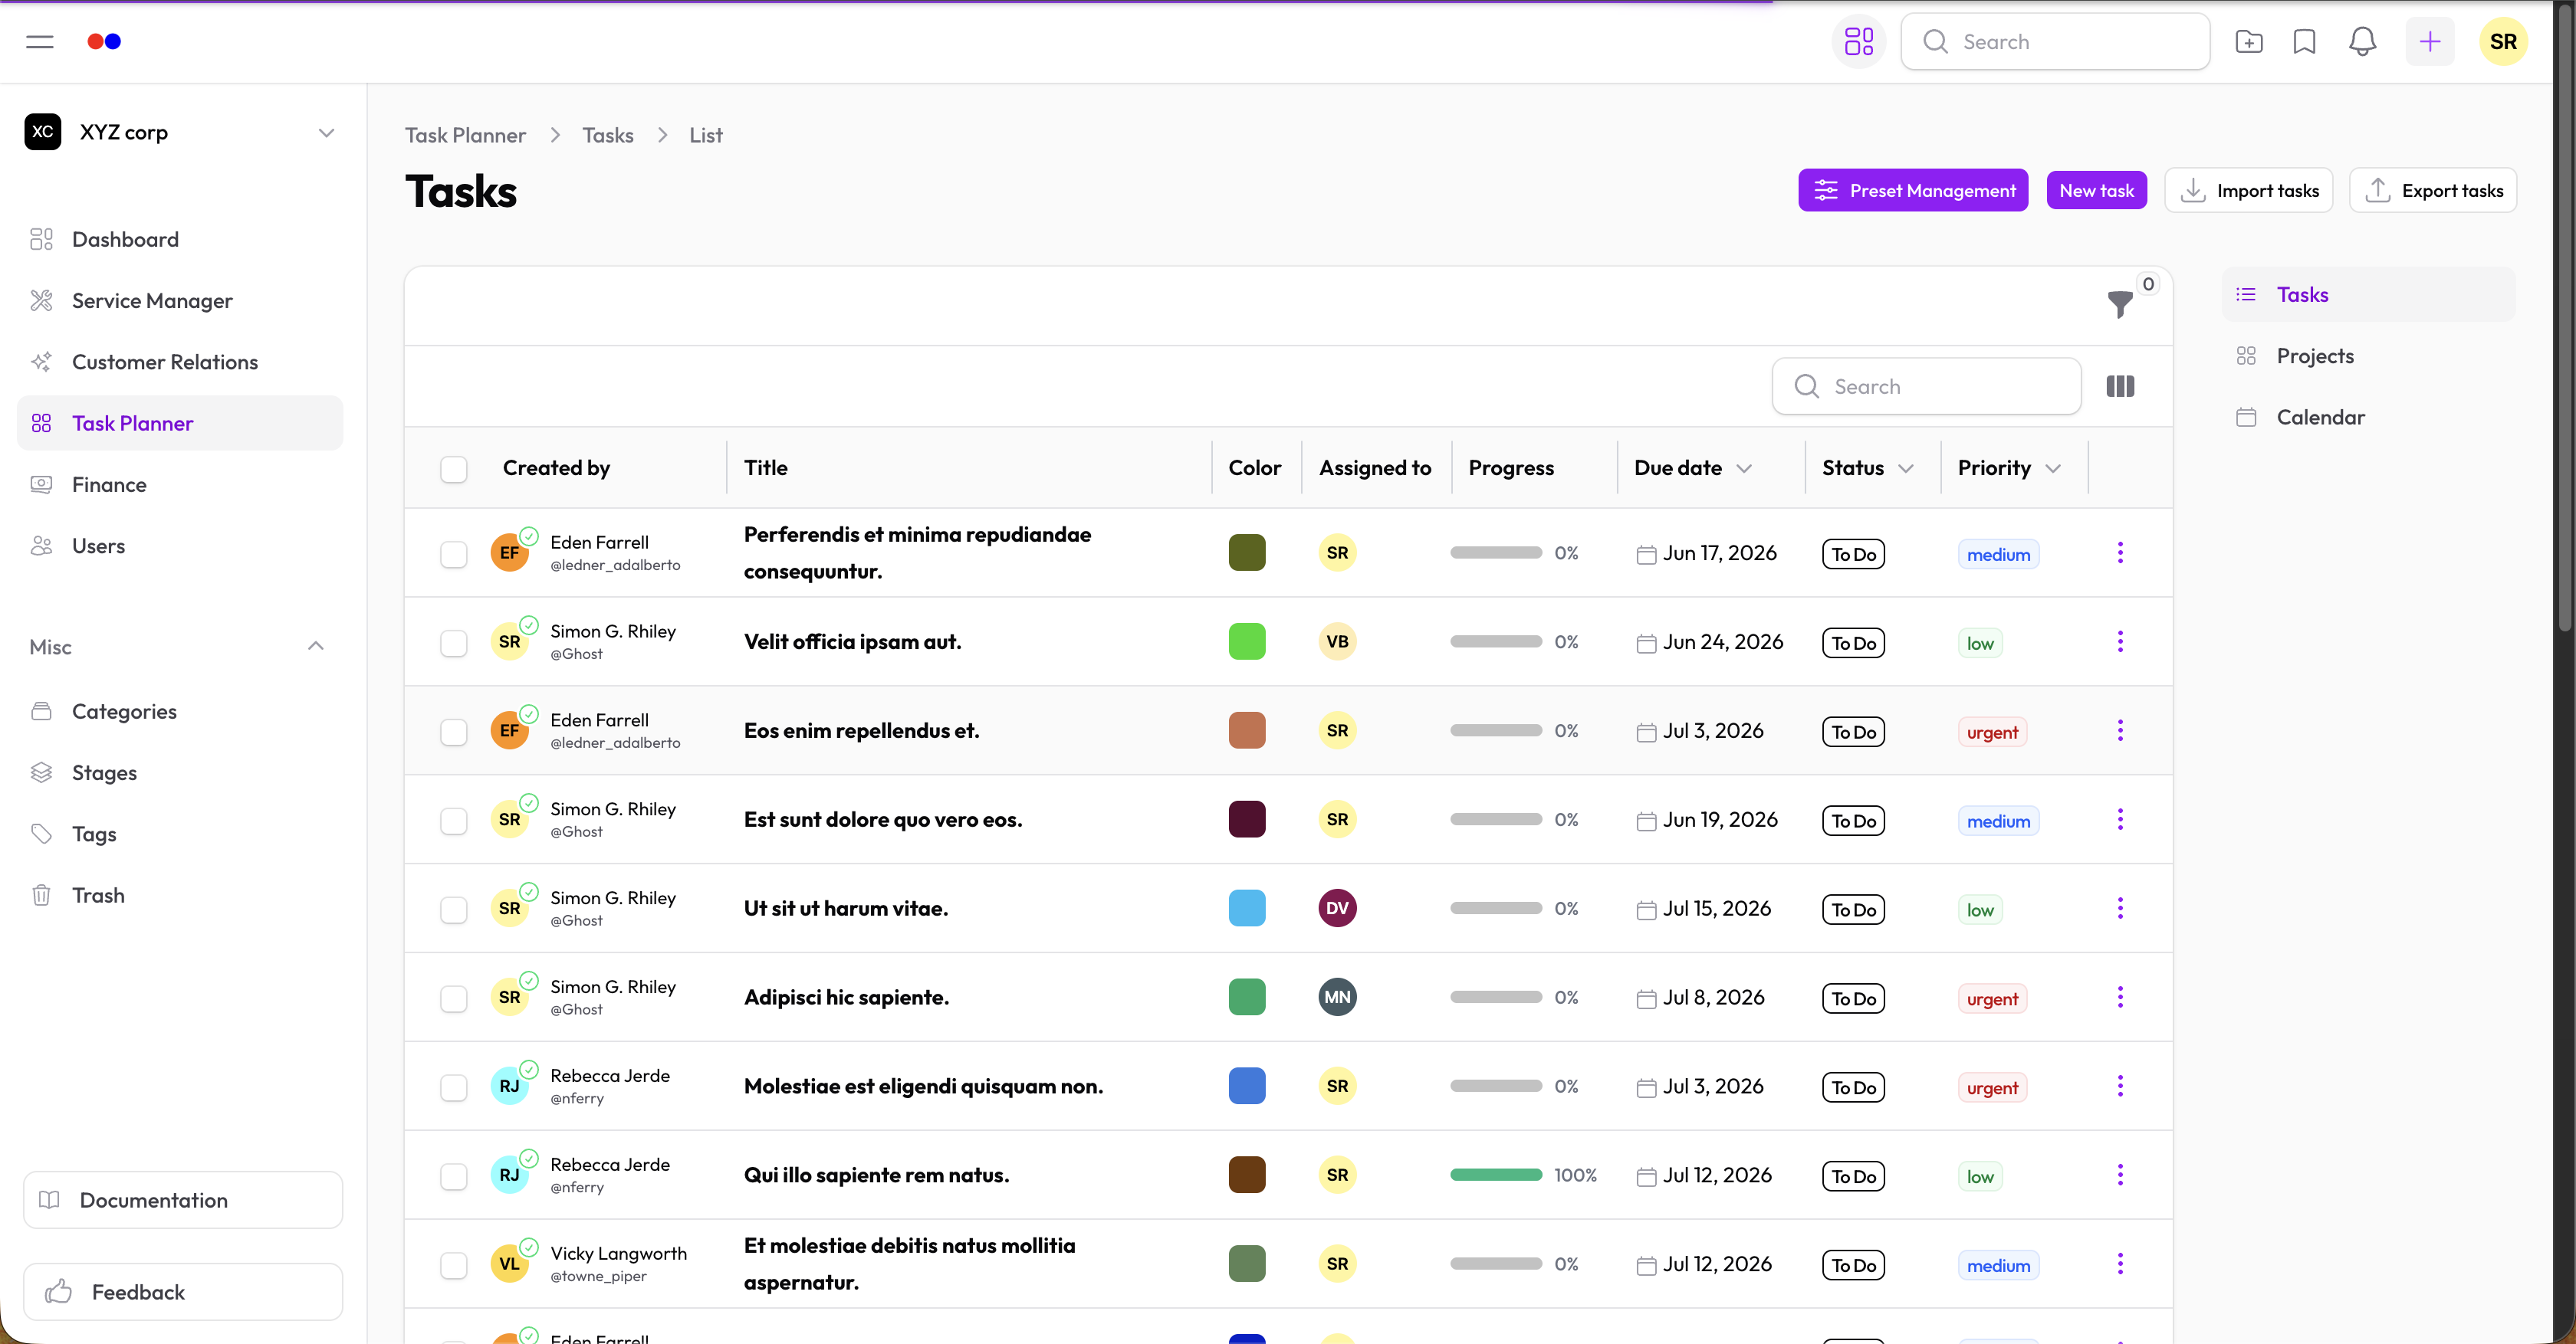Select the Velit officia ipsam aut checkbox
The height and width of the screenshot is (1344, 2576).
(454, 644)
